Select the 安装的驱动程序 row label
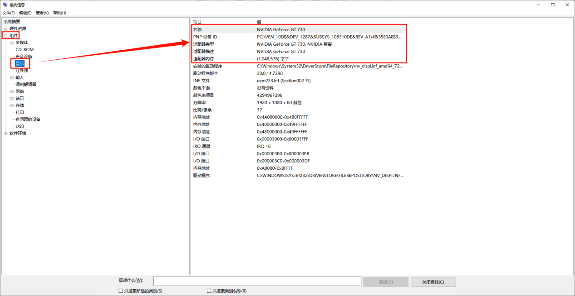Image resolution: width=575 pixels, height=296 pixels. click(x=207, y=66)
